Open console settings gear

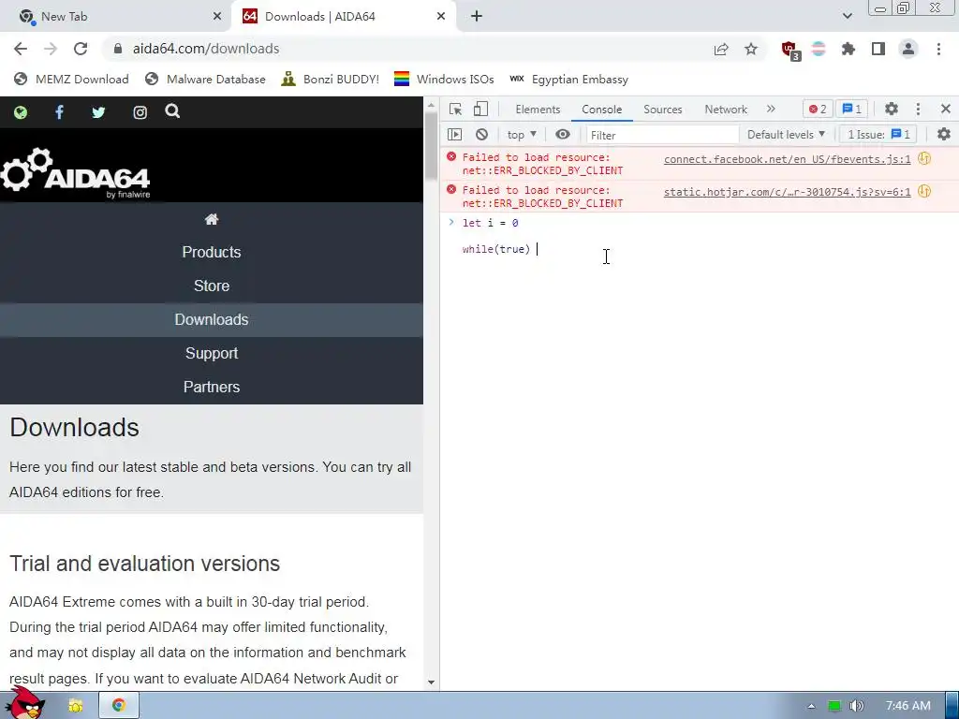click(944, 135)
